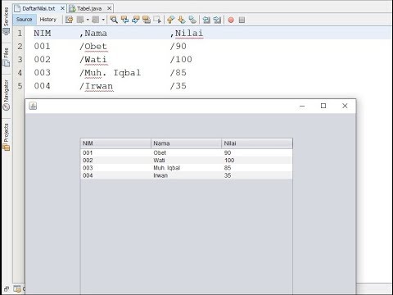Click line number 1 in editor gutter
Screen dimensions: 393x295
point(20,34)
